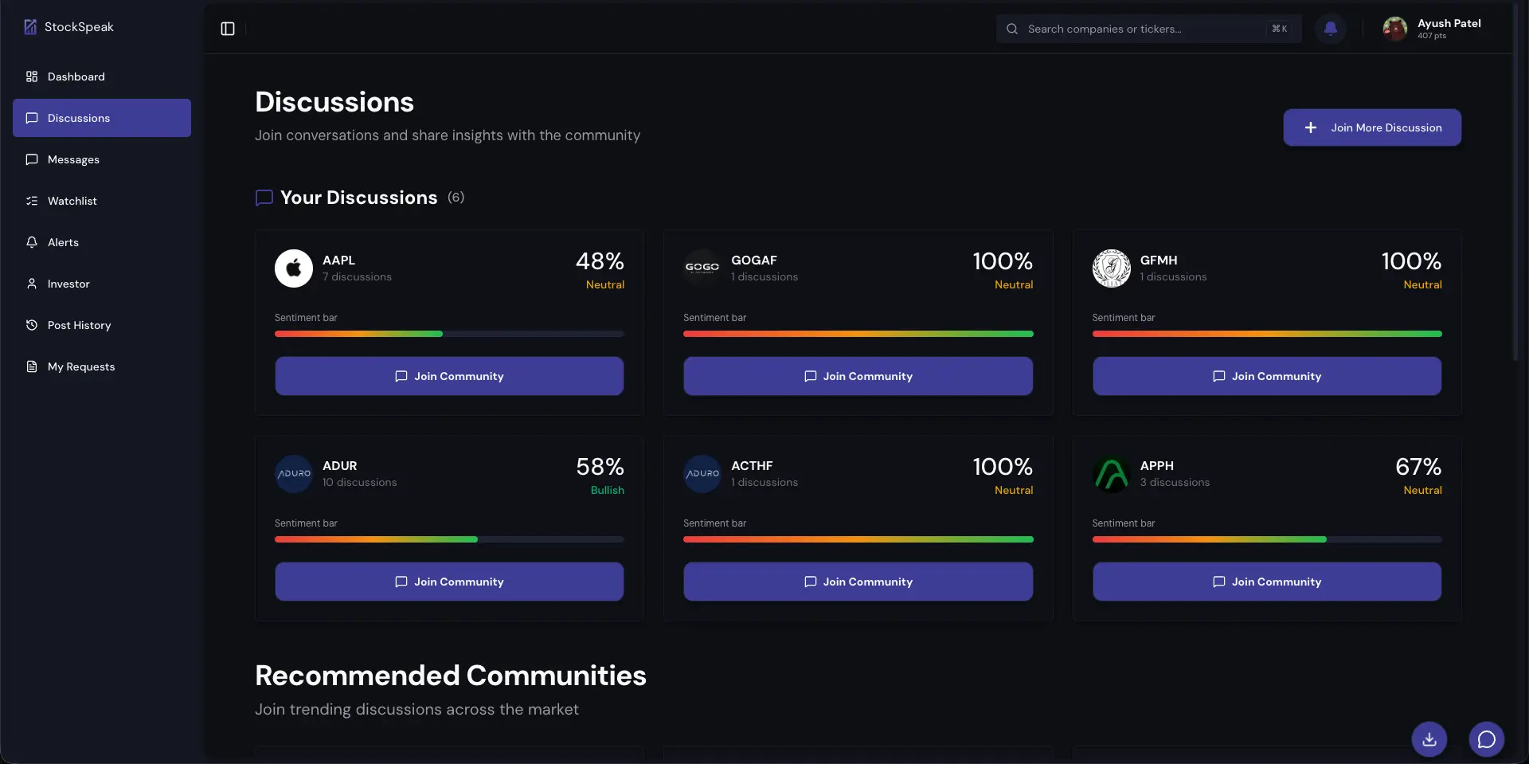Viewport: 1529px width, 764px height.
Task: Click APPH sentiment bar
Action: point(1267,539)
